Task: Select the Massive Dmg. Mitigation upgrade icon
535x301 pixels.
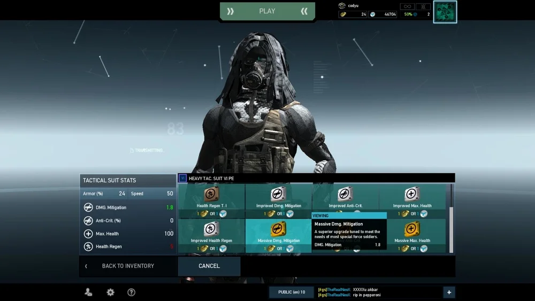Action: pyautogui.click(x=278, y=229)
